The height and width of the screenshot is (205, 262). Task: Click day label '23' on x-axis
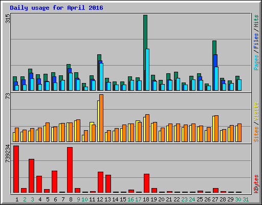coord(184,199)
